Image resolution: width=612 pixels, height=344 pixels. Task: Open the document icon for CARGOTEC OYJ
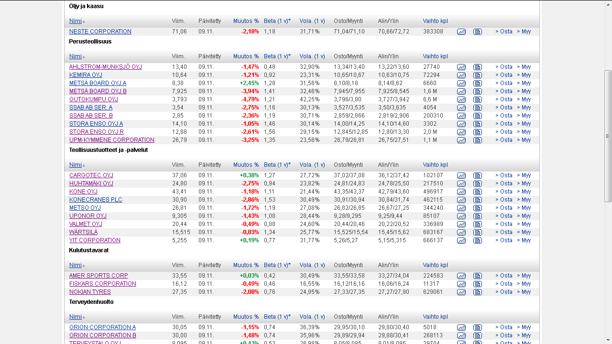tap(477, 175)
